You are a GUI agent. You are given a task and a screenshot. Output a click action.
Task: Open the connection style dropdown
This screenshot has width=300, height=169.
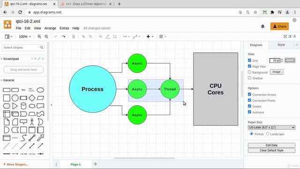pos(126,37)
